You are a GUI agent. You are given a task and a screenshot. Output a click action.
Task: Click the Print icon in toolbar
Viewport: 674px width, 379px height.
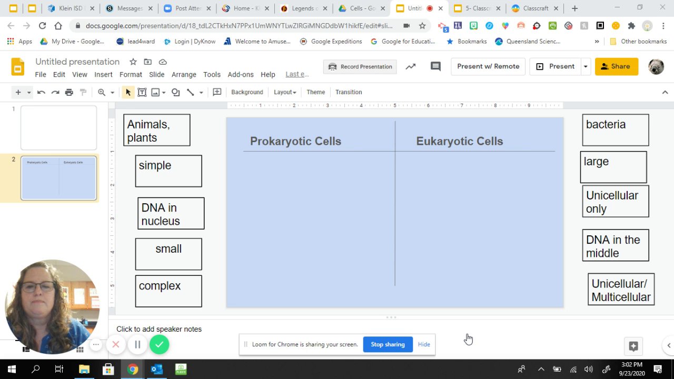pyautogui.click(x=69, y=92)
